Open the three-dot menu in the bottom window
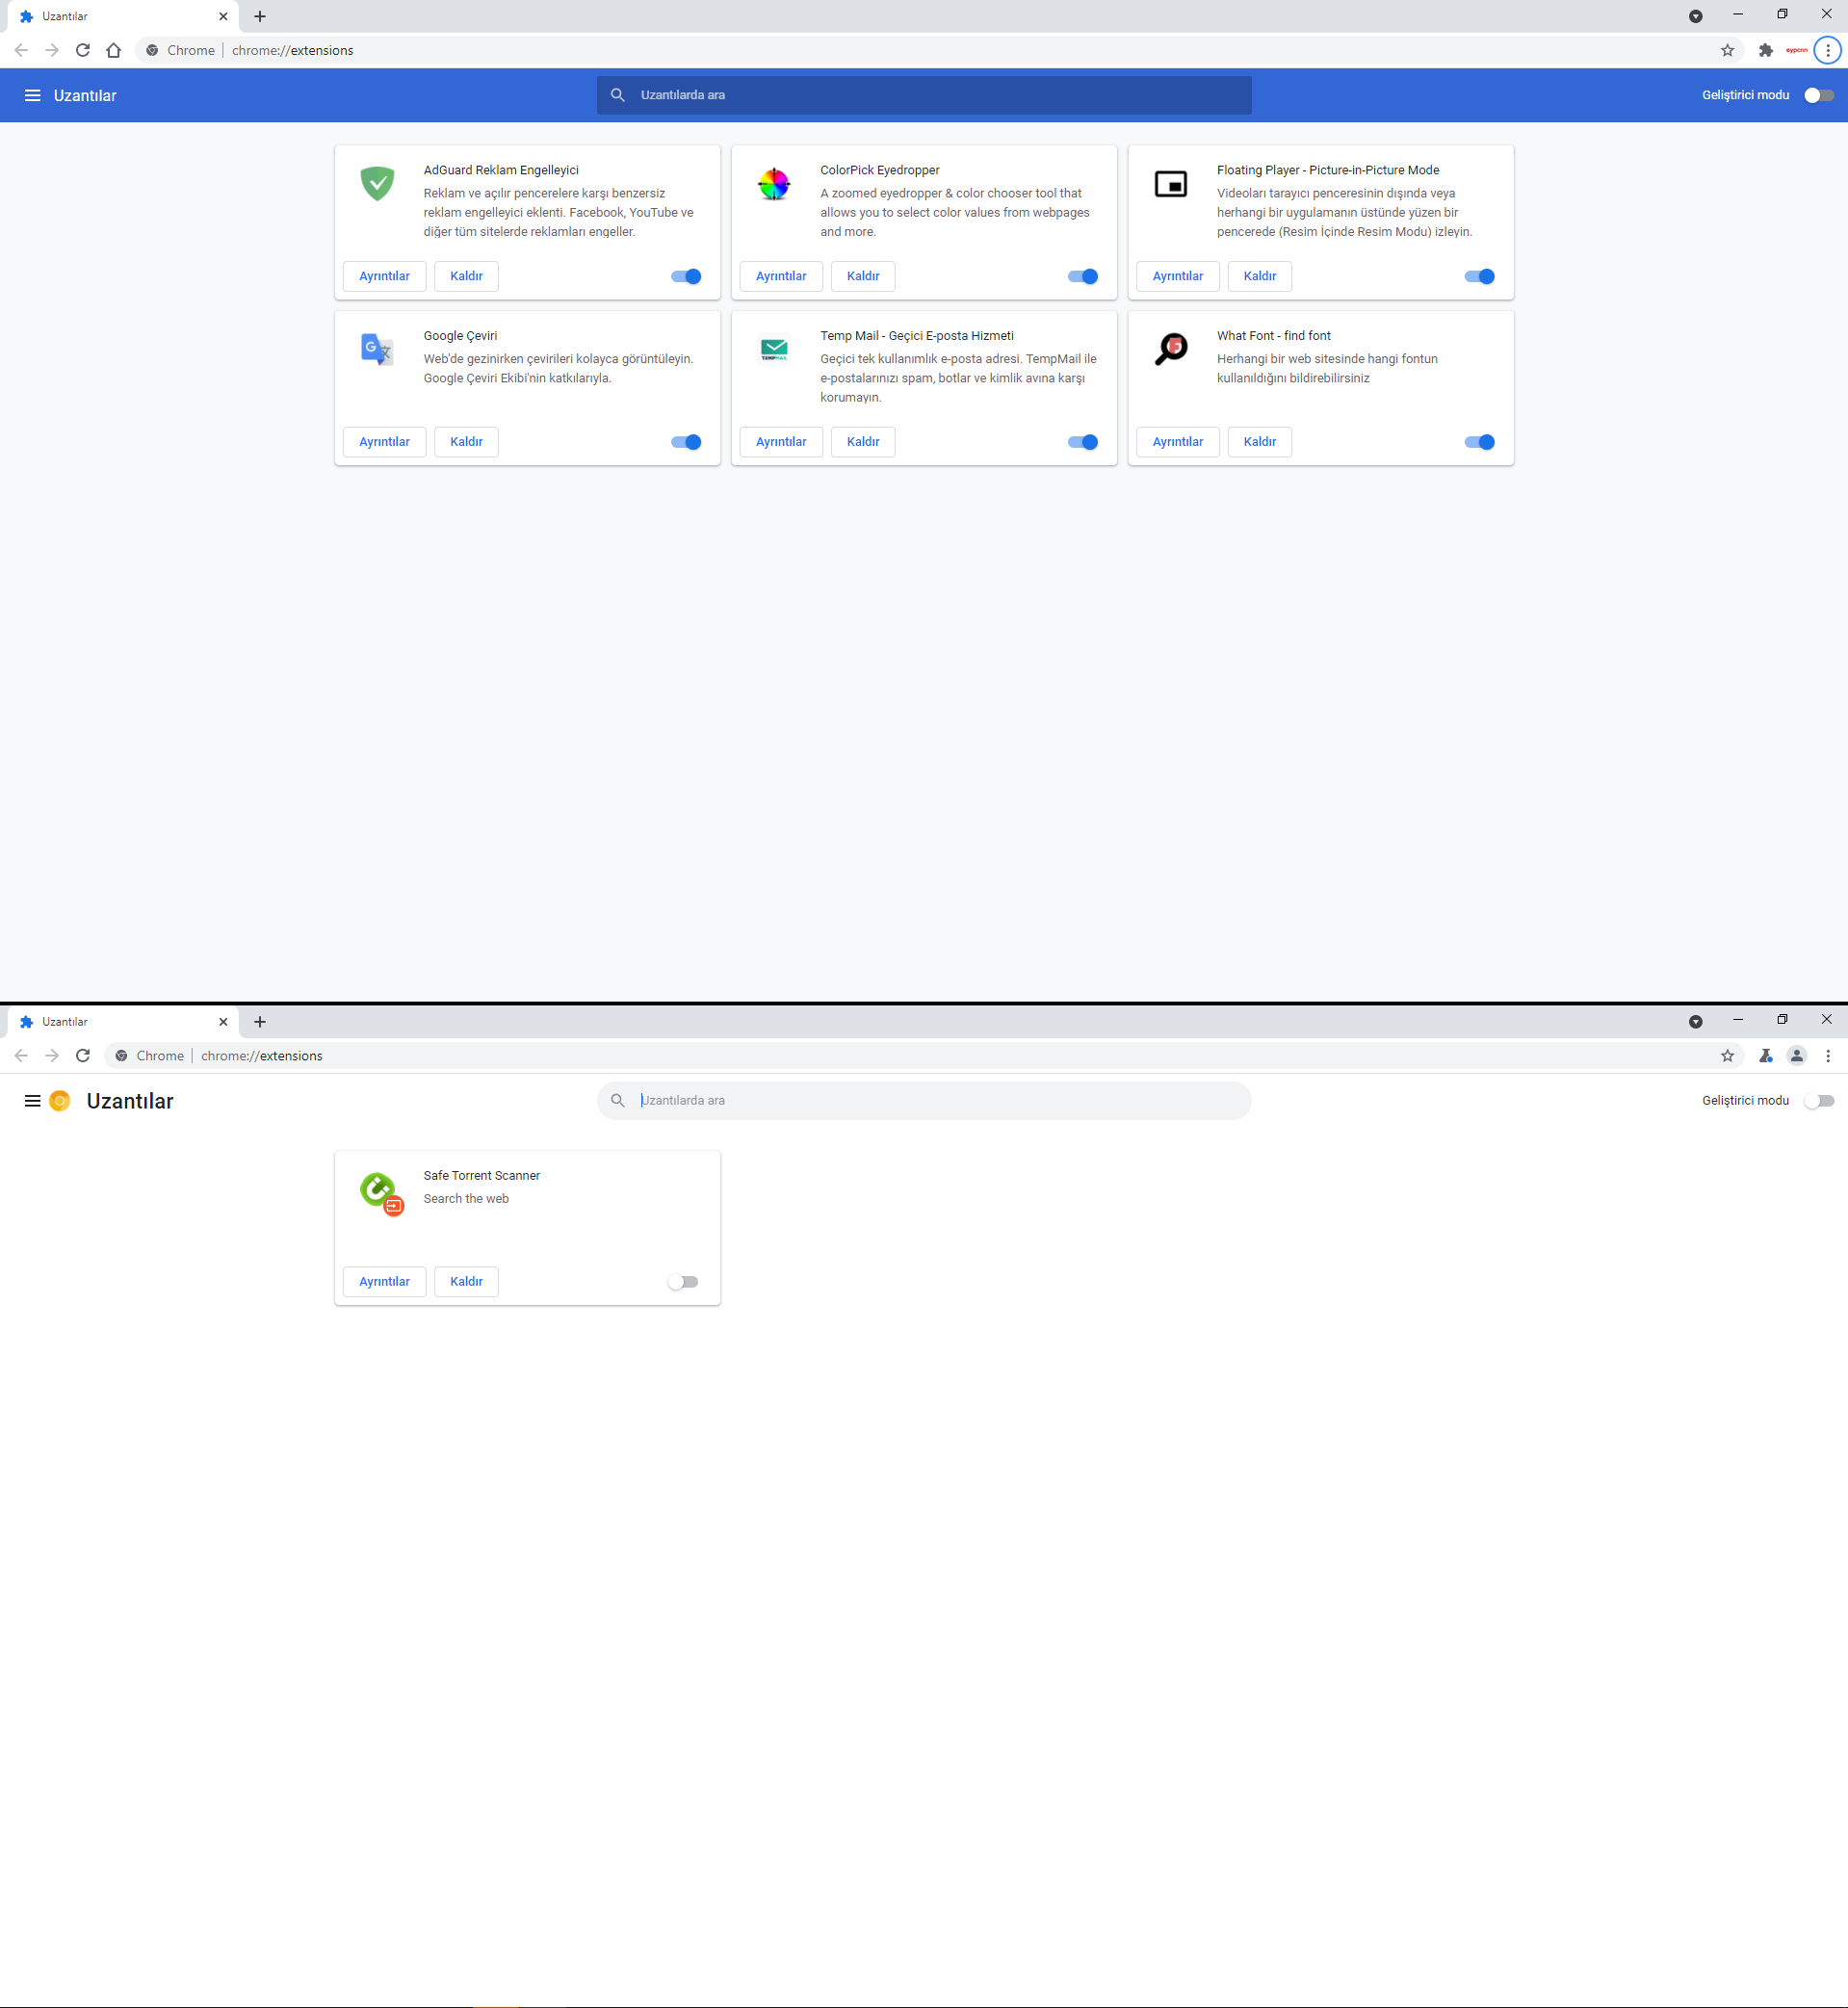This screenshot has height=2008, width=1848. click(1828, 1055)
